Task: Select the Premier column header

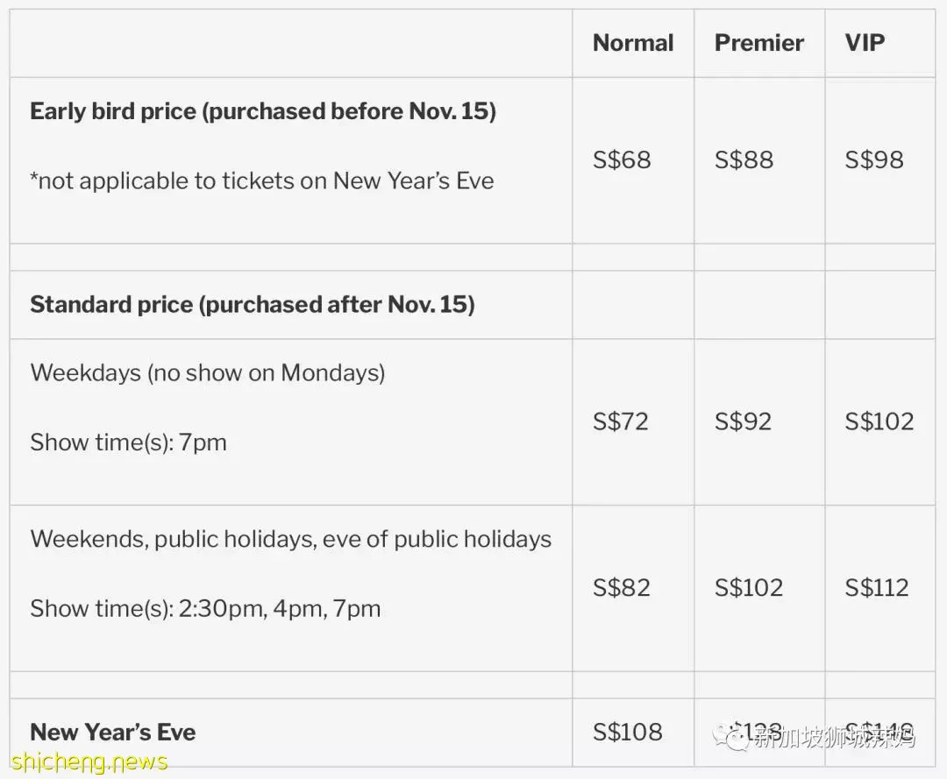Action: (x=759, y=43)
